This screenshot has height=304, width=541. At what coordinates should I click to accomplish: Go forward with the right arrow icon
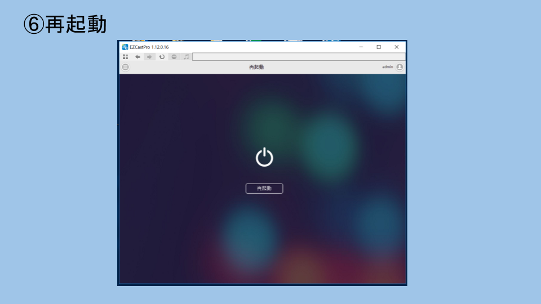[149, 57]
